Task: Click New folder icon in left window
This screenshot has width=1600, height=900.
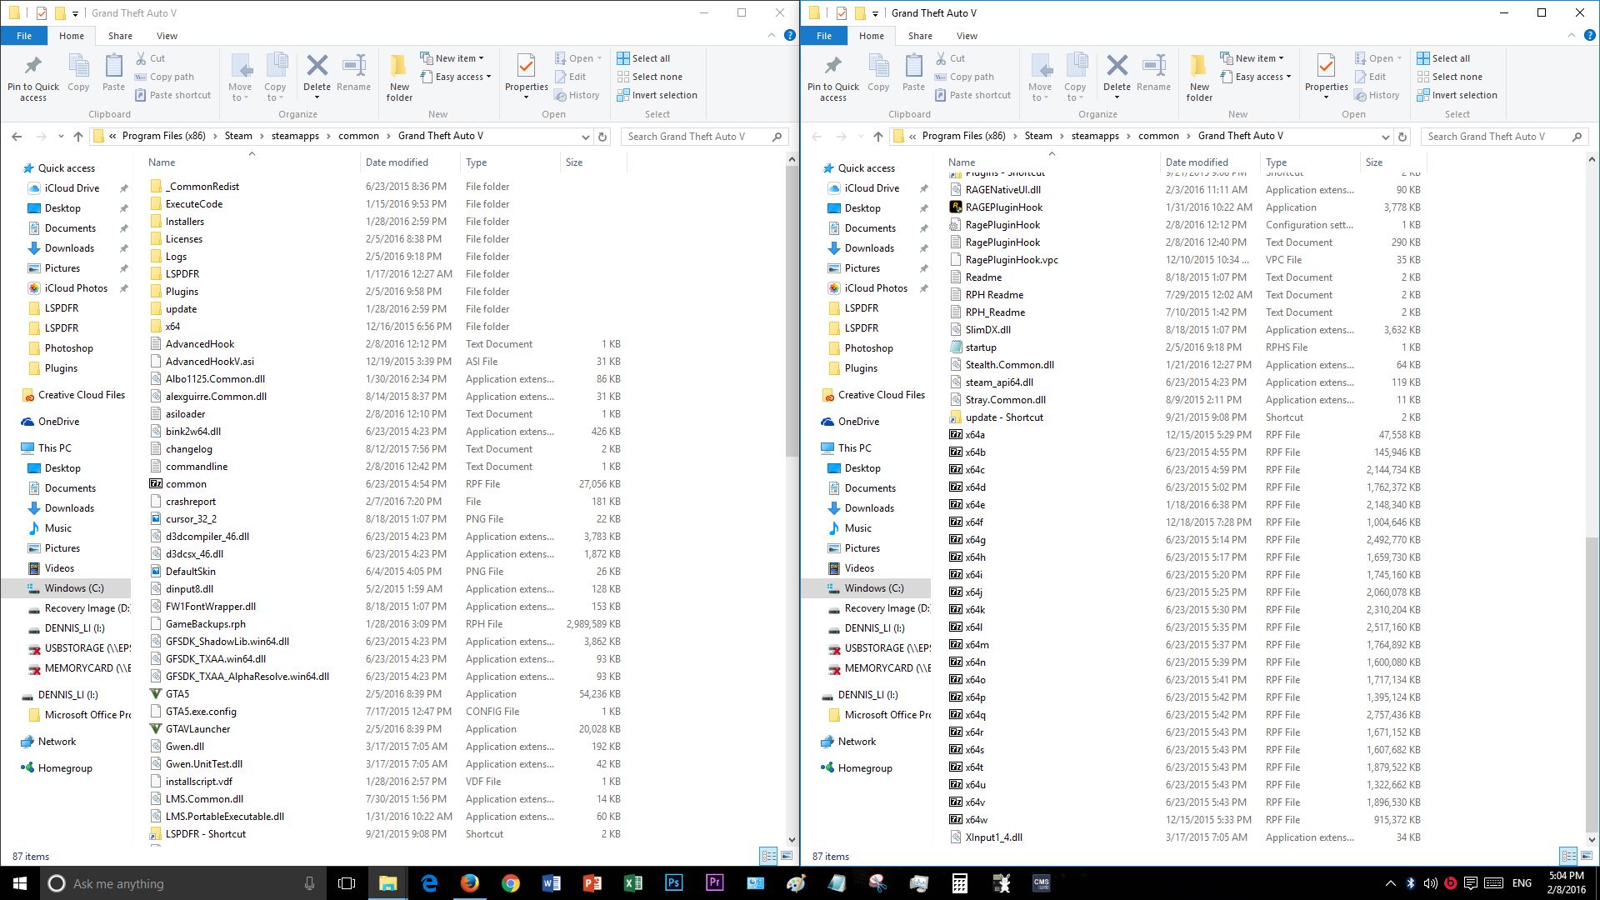Action: point(399,77)
